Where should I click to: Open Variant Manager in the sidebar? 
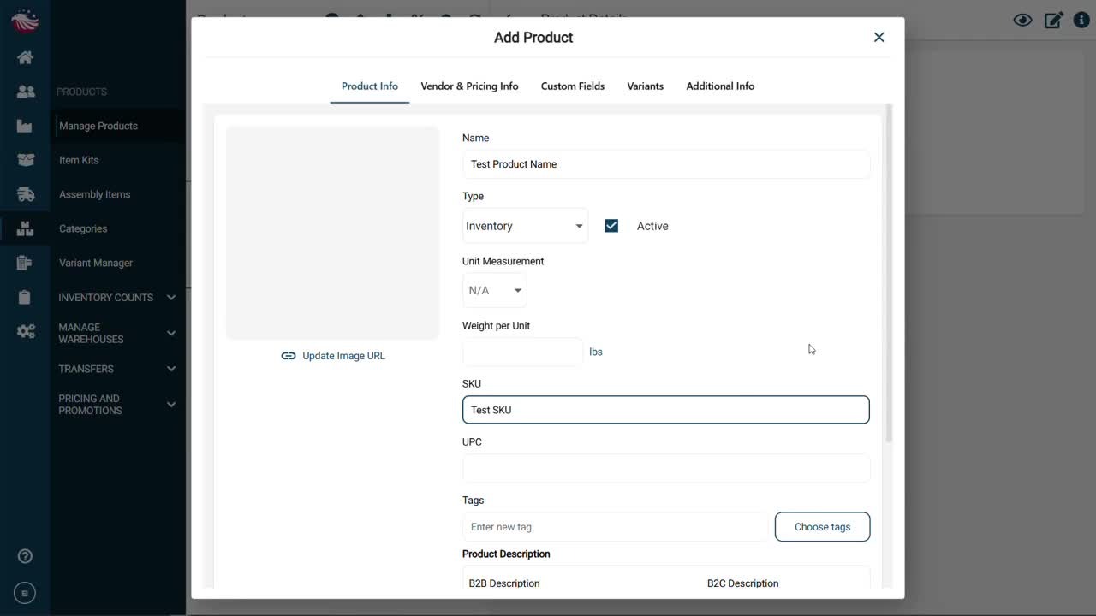point(96,263)
